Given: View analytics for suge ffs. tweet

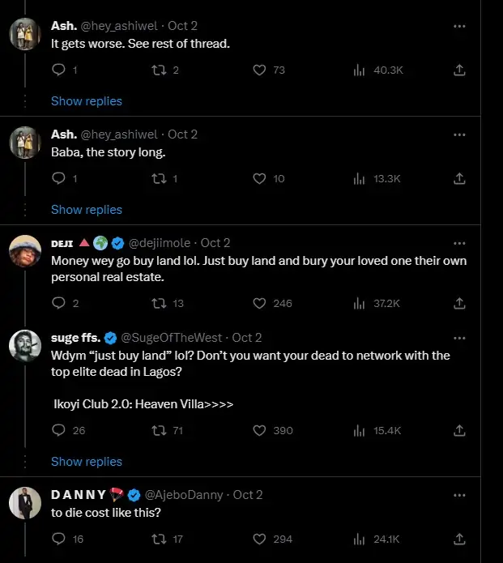Looking at the screenshot, I should tap(359, 430).
